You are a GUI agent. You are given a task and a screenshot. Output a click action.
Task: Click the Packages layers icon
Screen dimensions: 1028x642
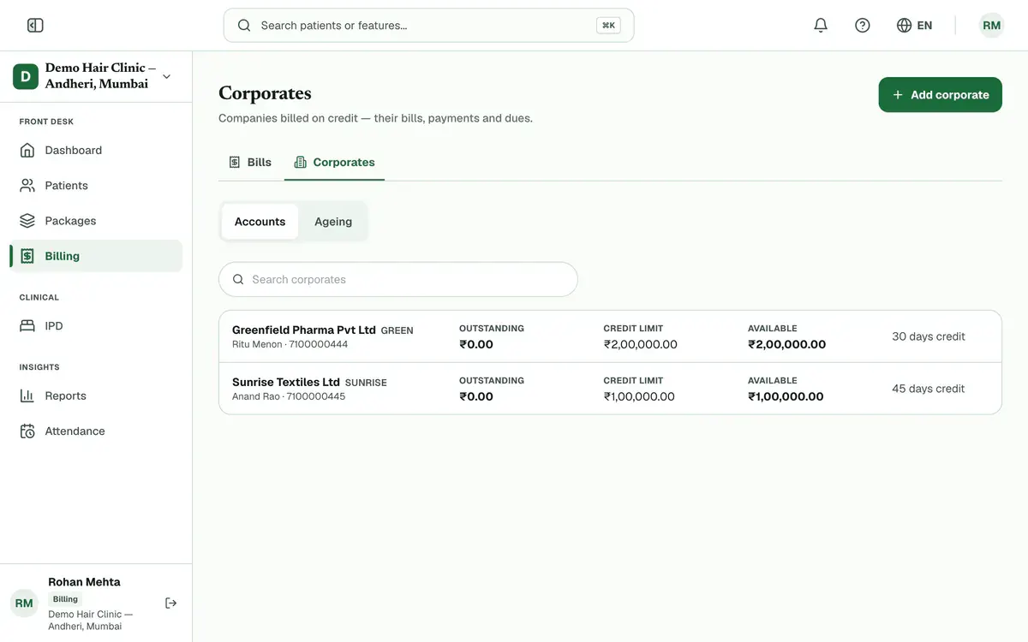(27, 221)
